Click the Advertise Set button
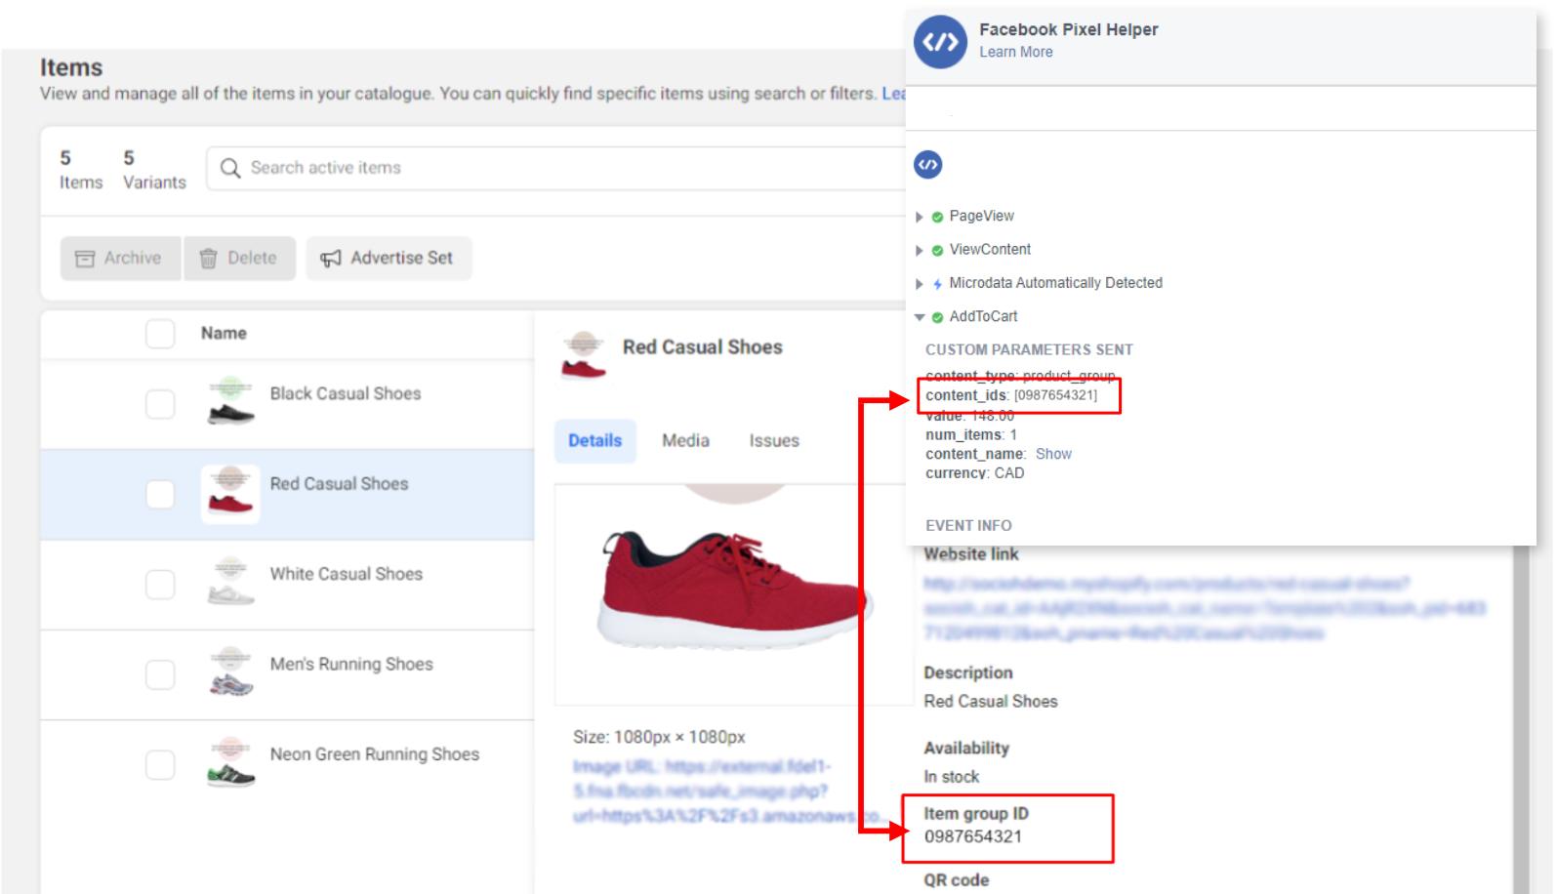This screenshot has width=1557, height=894. tap(389, 259)
